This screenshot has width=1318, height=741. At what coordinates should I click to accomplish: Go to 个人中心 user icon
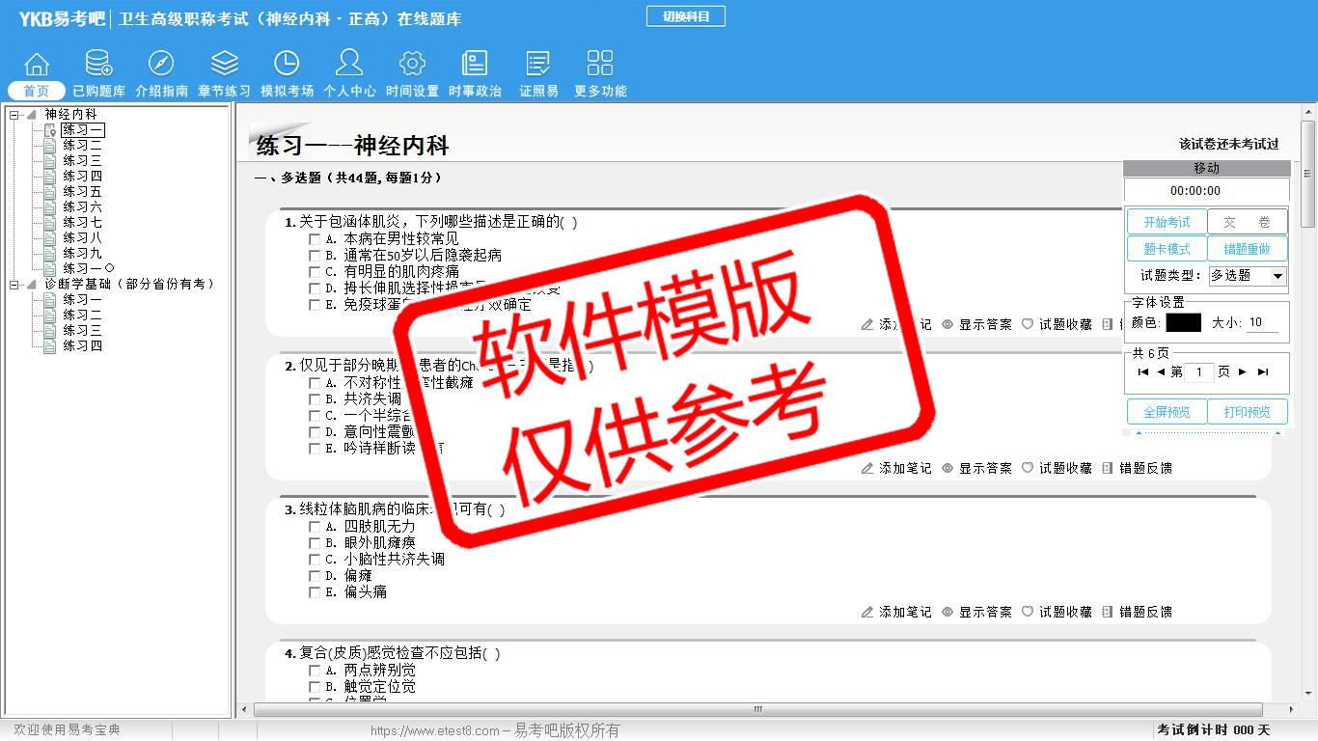[349, 65]
